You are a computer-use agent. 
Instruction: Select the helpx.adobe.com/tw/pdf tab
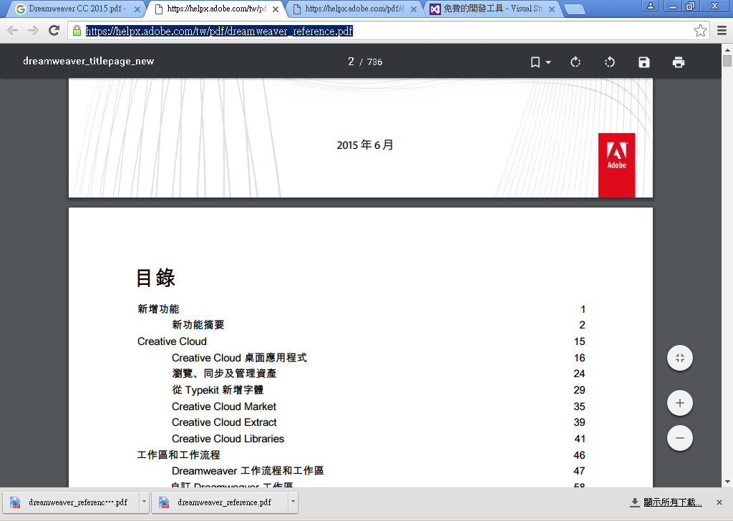click(x=217, y=9)
